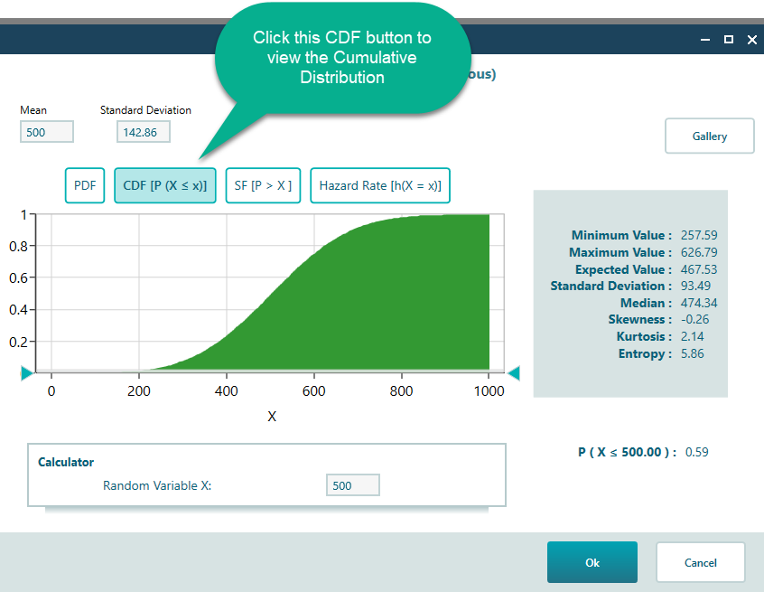Click the P ( X ≤ 500.00 ) result value
The height and width of the screenshot is (592, 764).
pyautogui.click(x=696, y=452)
